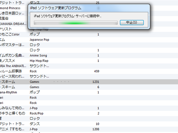Click Games genre in the 1231 row
This screenshot has height=133, width=178.
34,82
